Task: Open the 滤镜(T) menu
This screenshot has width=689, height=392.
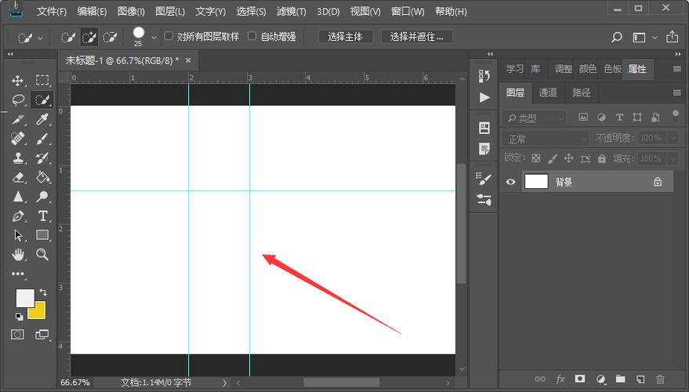Action: pyautogui.click(x=291, y=12)
